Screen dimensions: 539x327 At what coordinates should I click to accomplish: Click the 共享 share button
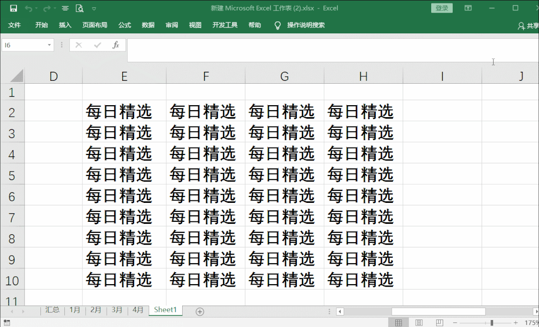tap(529, 25)
